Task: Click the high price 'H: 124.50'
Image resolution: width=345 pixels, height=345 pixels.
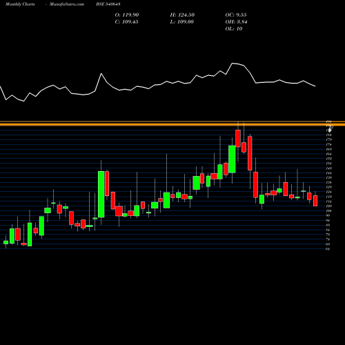Action: [x=182, y=15]
